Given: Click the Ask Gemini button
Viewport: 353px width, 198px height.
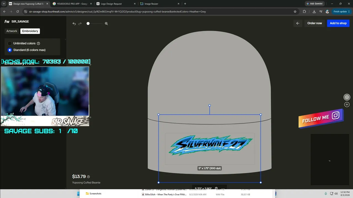Looking at the screenshot, I should (314, 4).
